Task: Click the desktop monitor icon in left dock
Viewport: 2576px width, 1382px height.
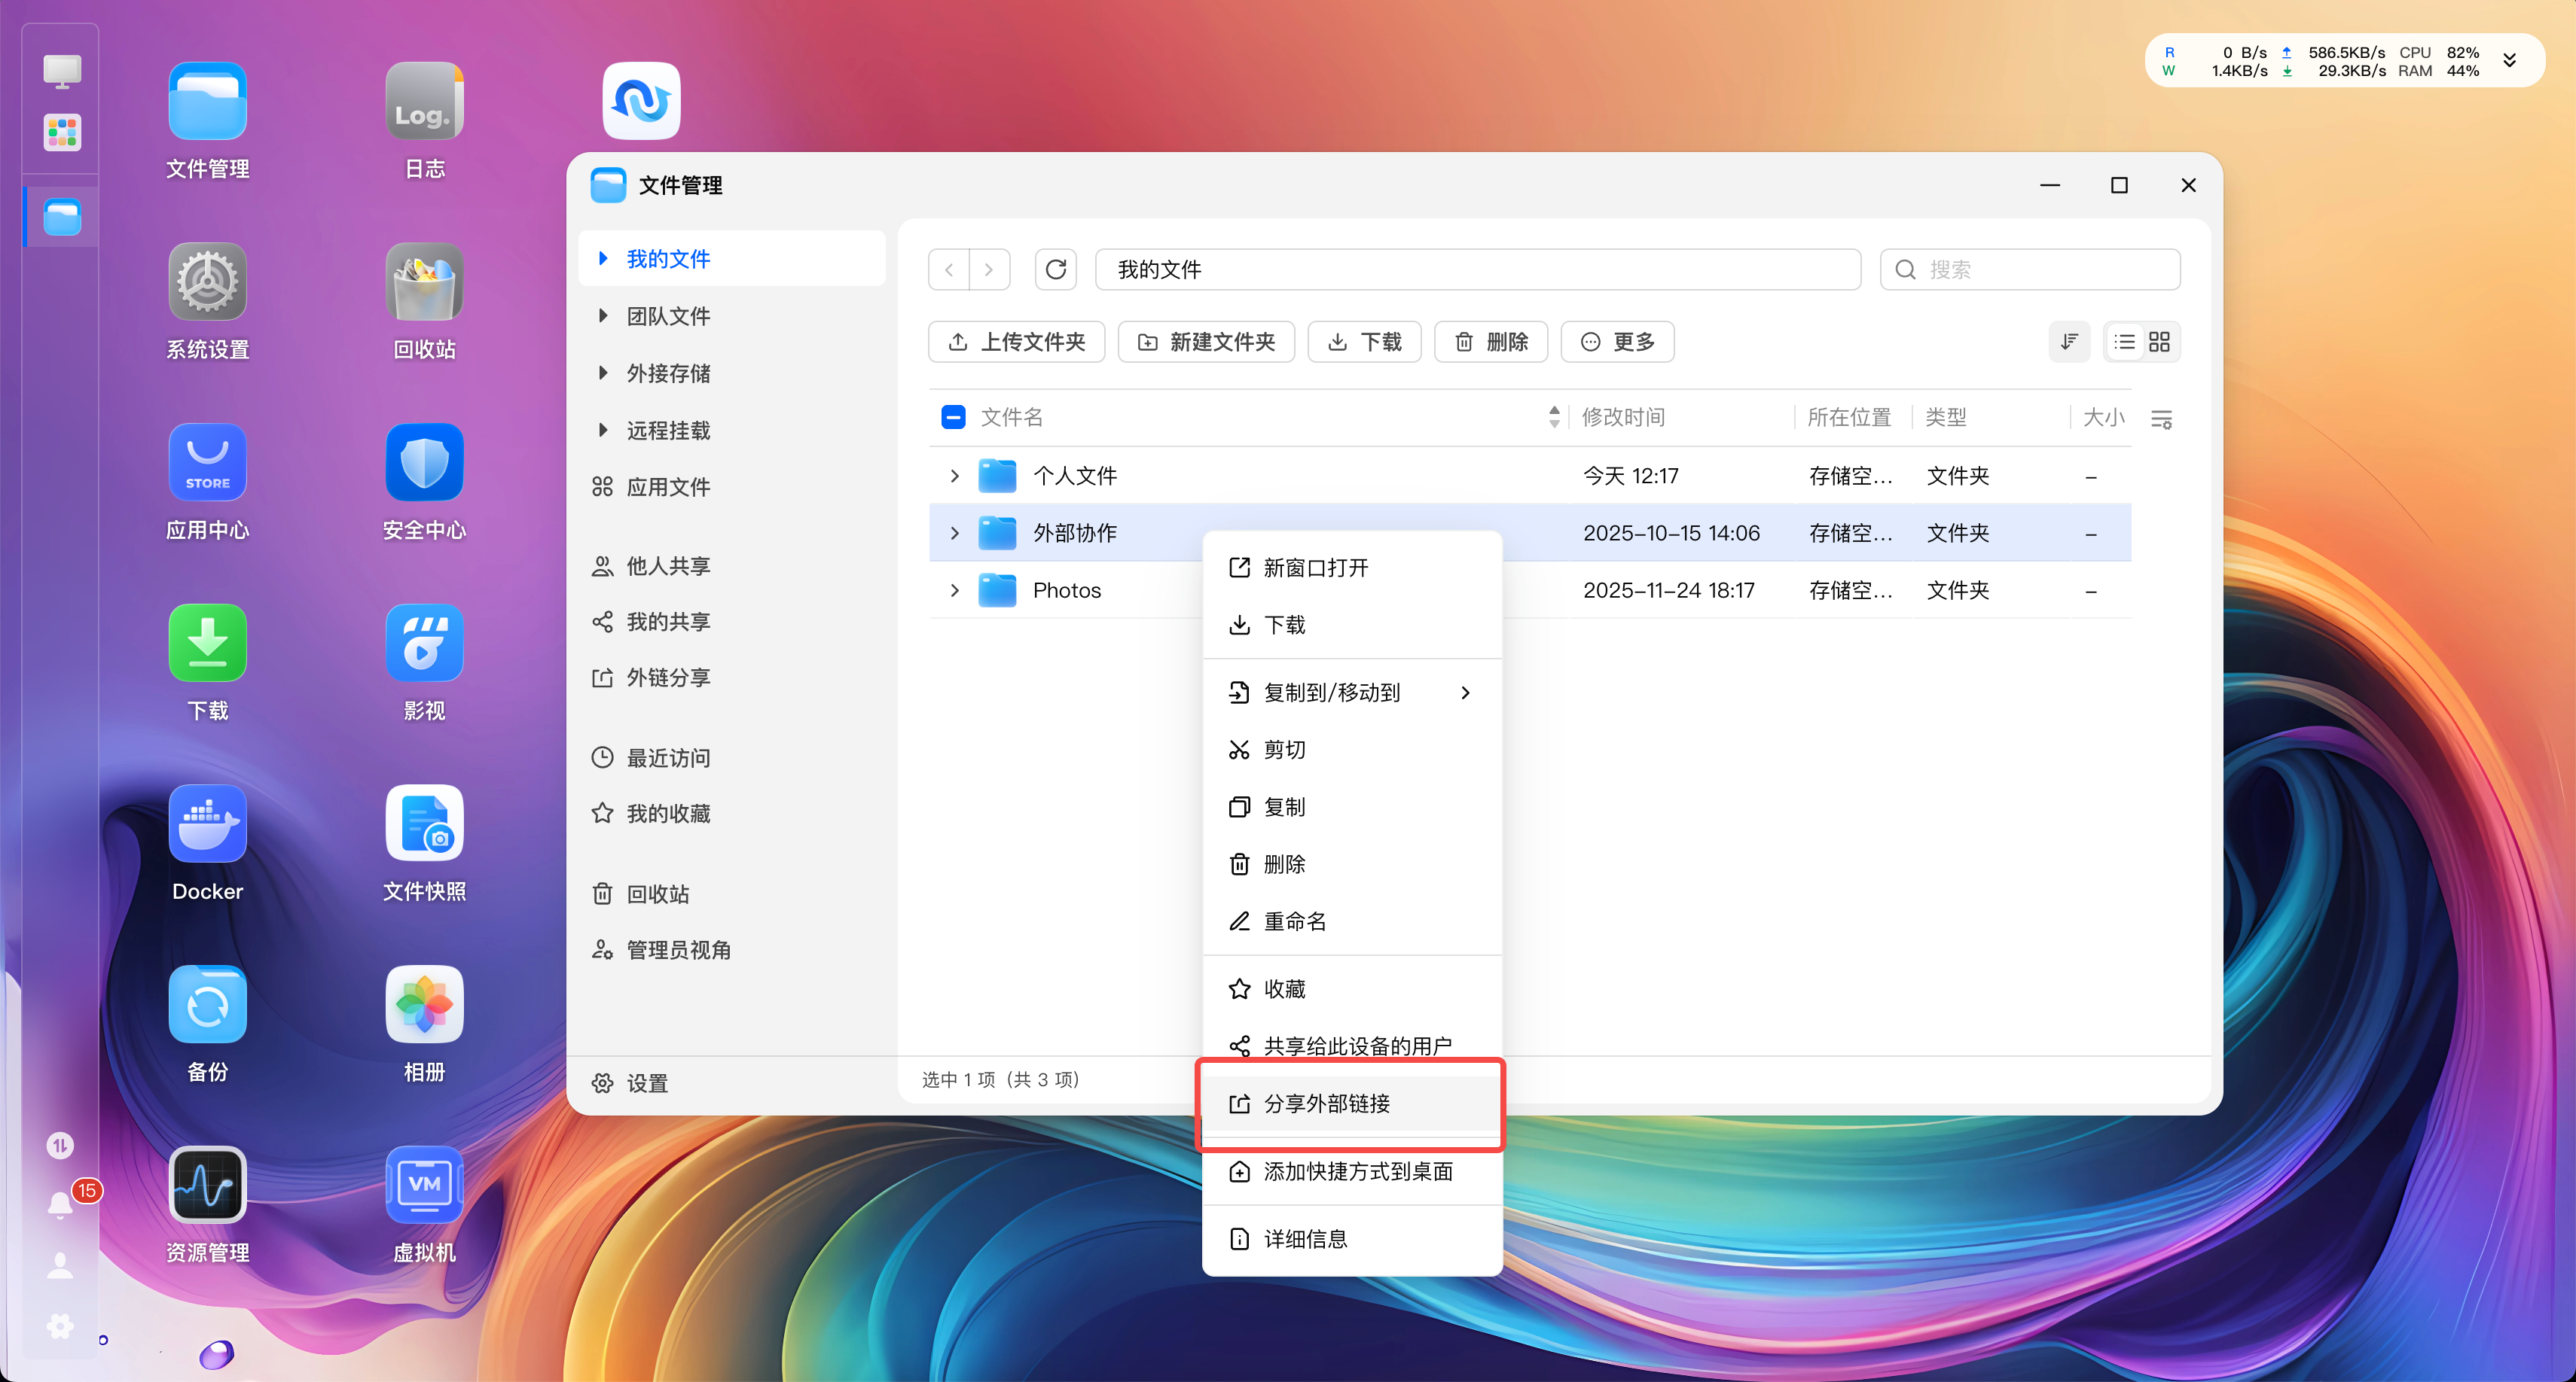Action: [62, 71]
